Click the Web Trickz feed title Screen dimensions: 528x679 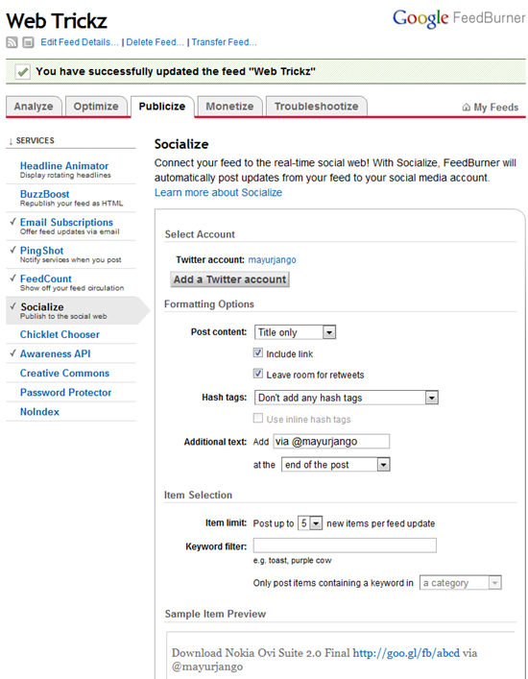click(x=57, y=20)
